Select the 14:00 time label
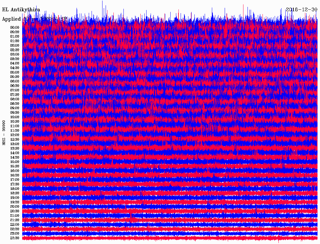Image resolution: width=320 pixels, height=244 pixels. tap(14, 153)
